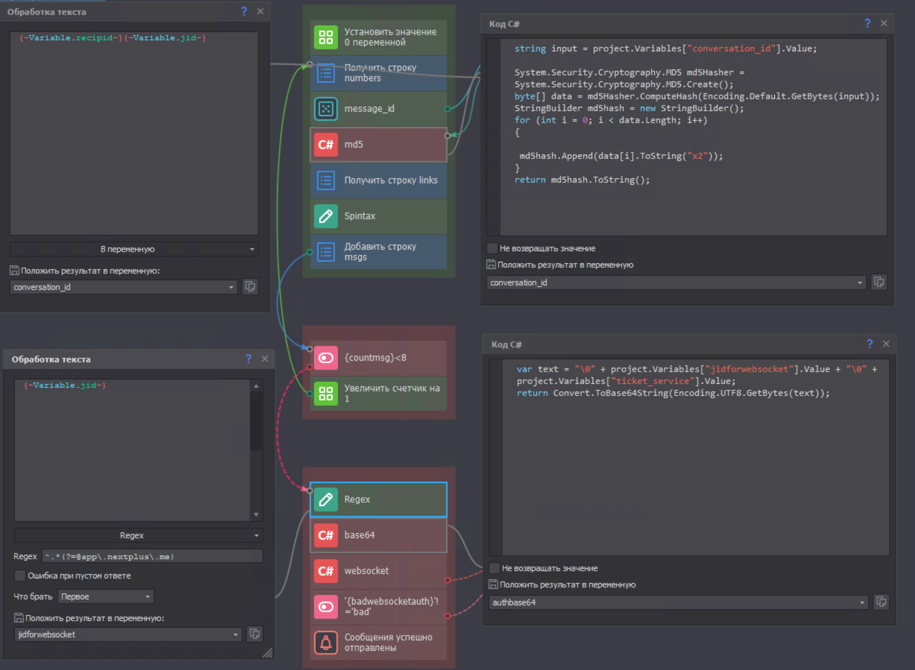Click the bell icon for success notification
Screen dimensions: 915x670
[326, 643]
